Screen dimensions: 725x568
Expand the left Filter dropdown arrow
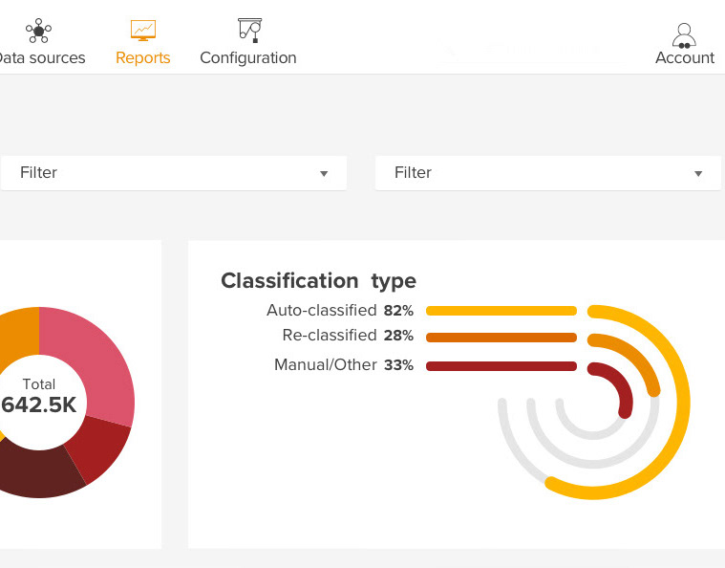point(324,174)
